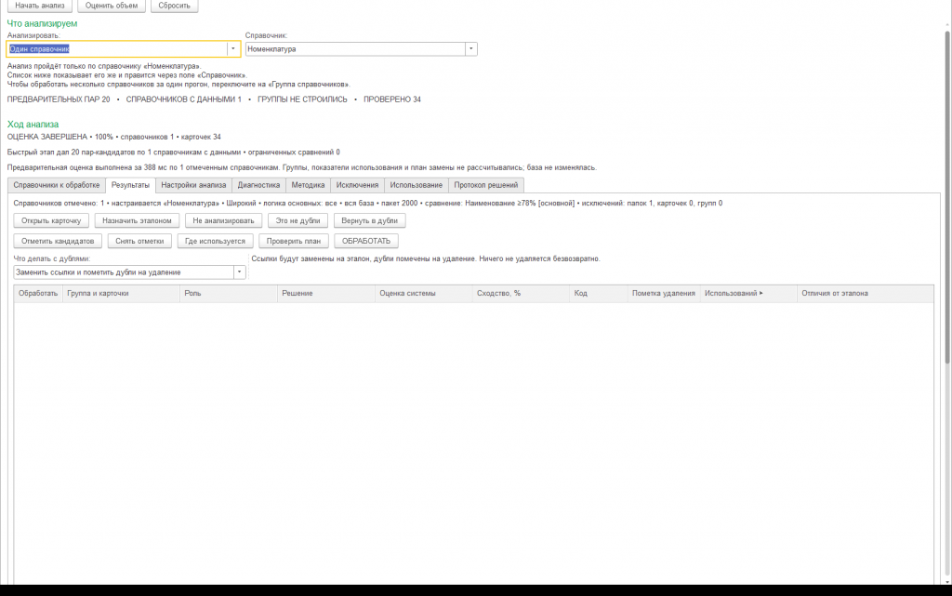
Task: Select the Исключения tab
Action: pyautogui.click(x=357, y=185)
